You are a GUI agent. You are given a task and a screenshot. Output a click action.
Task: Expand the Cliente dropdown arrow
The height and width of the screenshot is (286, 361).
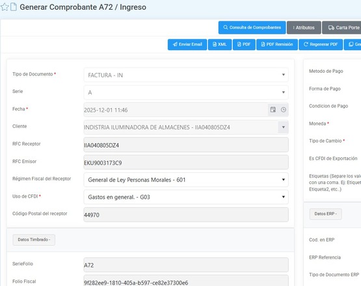click(284, 127)
